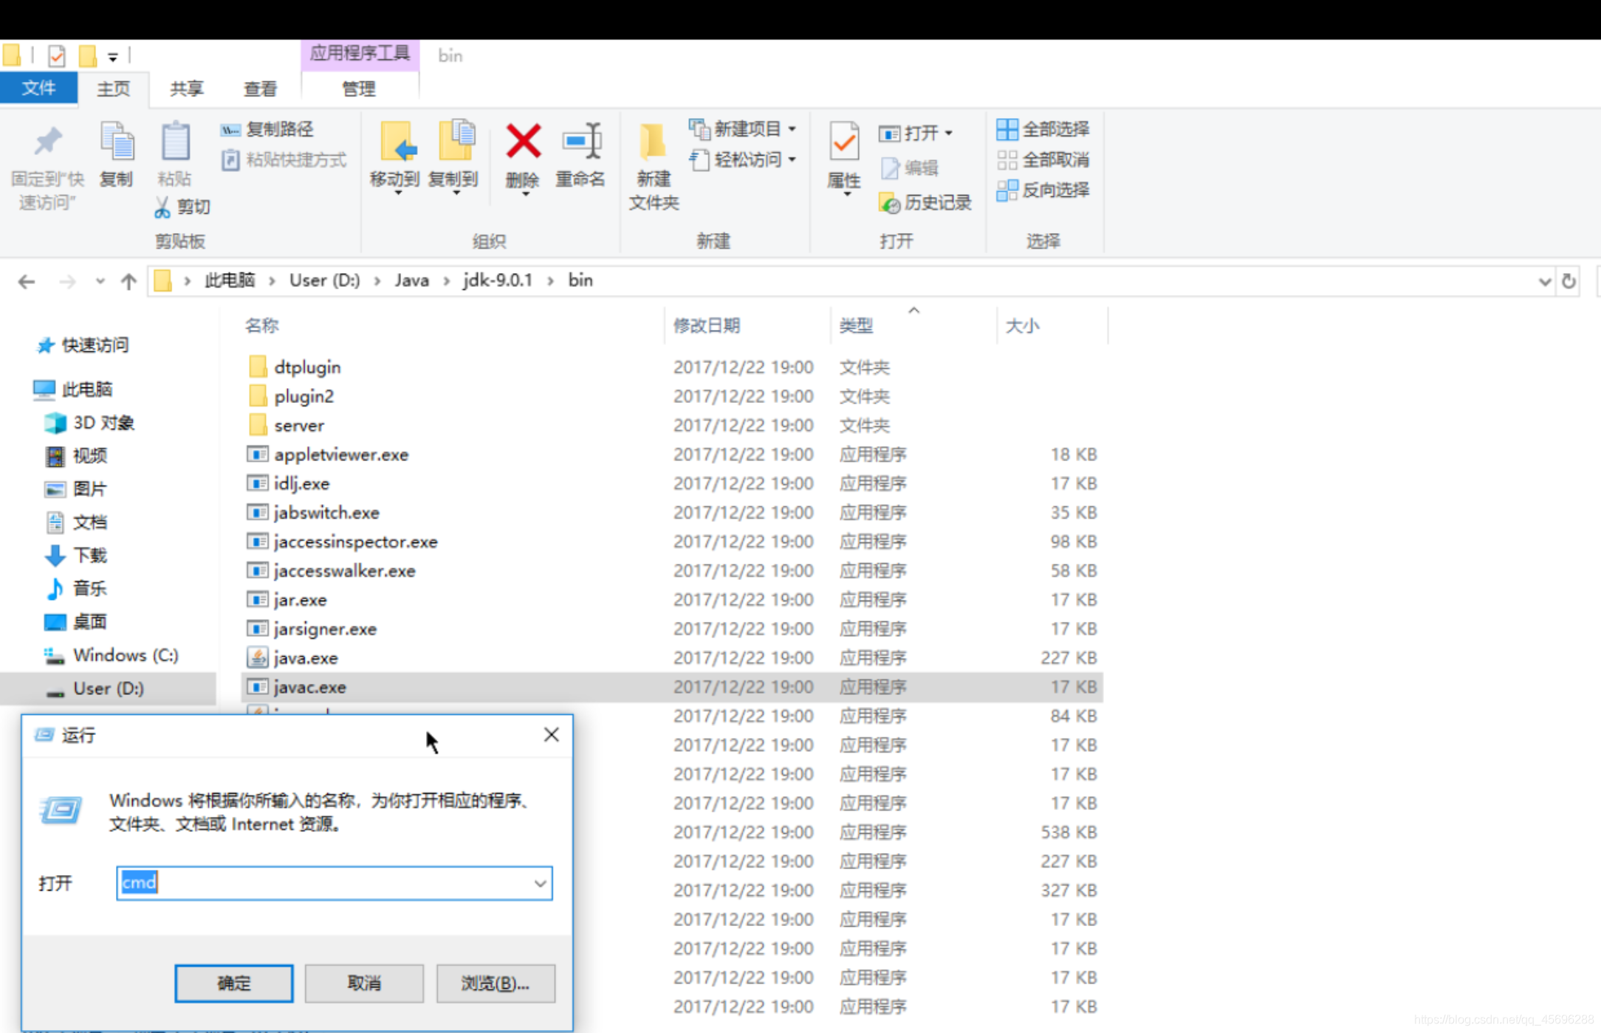The width and height of the screenshot is (1601, 1033).
Task: Click the Properties (属性) icon
Action: pyautogui.click(x=844, y=142)
